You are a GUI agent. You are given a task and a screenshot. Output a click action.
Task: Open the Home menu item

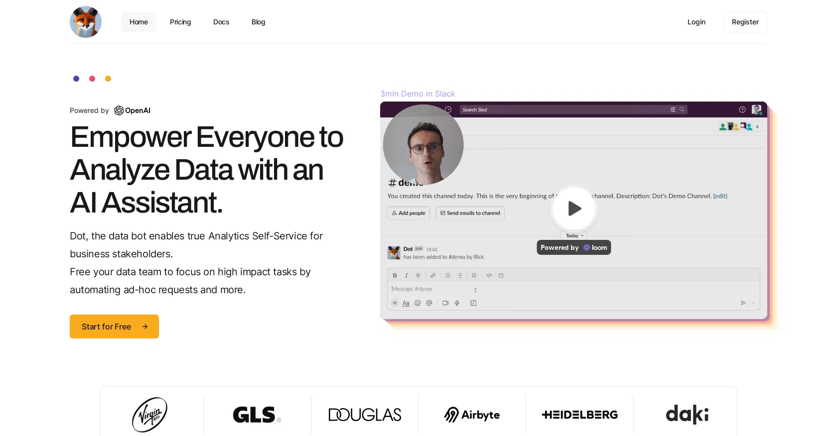coord(139,22)
